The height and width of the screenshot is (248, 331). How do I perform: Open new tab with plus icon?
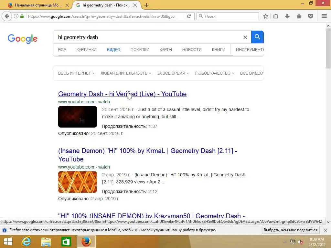pos(146,5)
